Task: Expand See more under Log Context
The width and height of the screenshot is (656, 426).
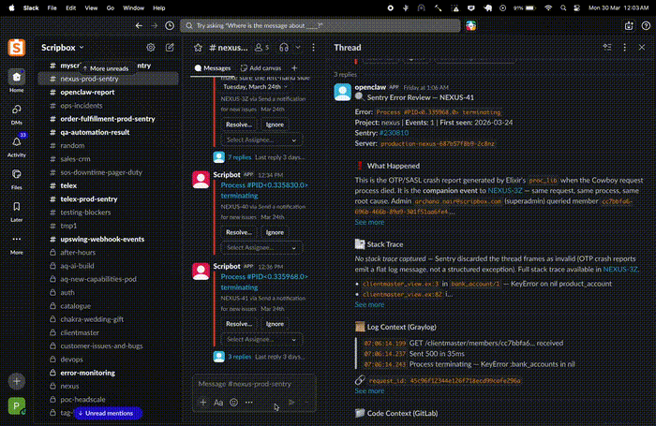Action: [x=369, y=390]
